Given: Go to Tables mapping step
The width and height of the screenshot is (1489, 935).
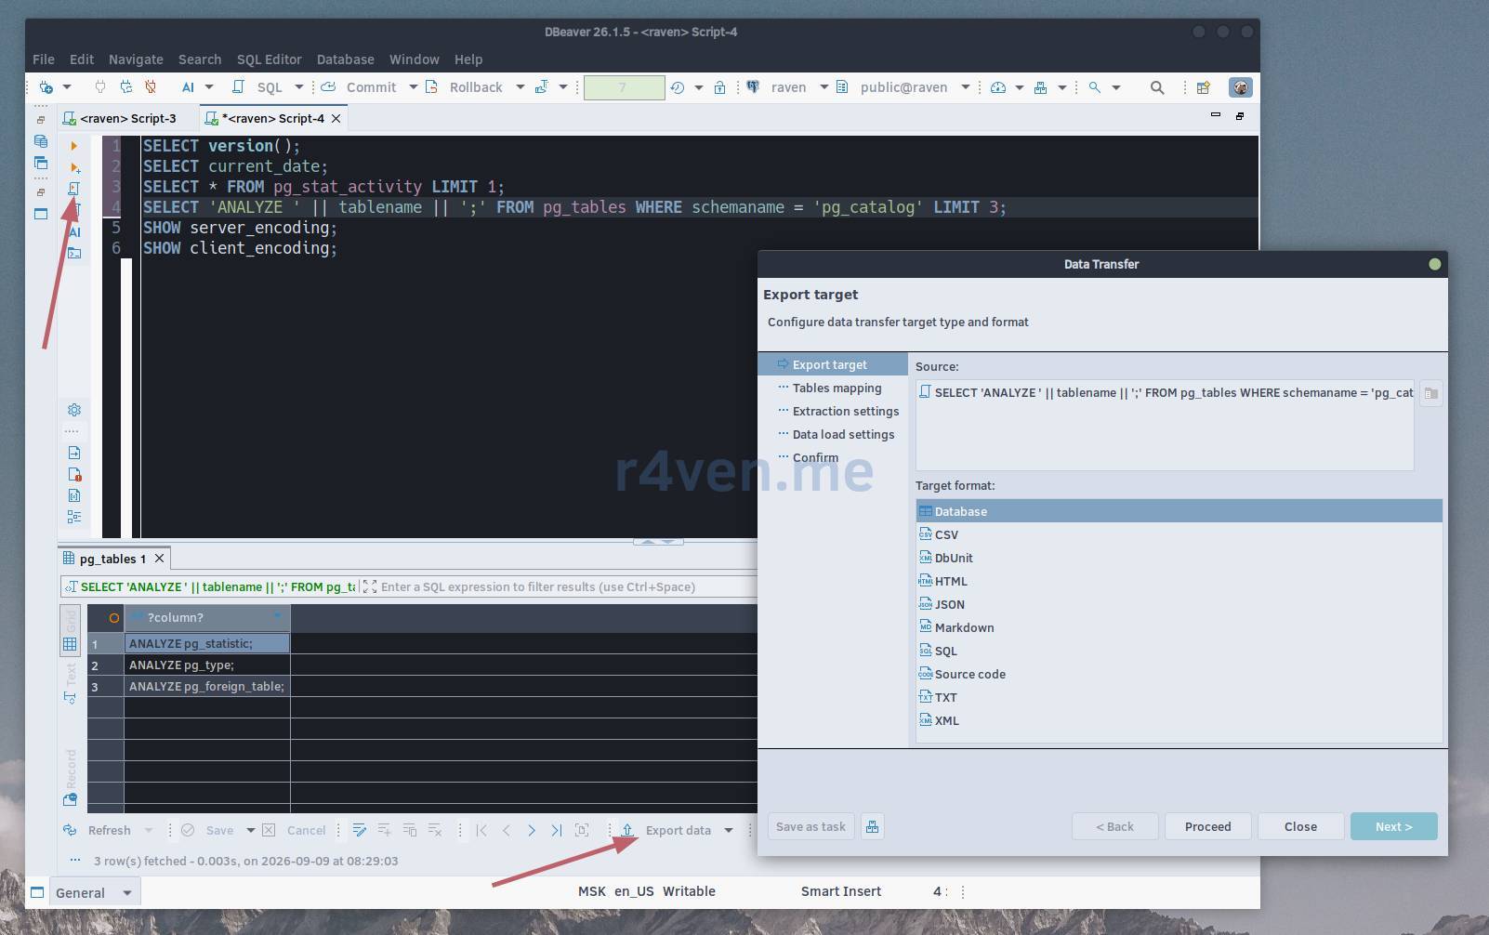Looking at the screenshot, I should click(x=837, y=388).
